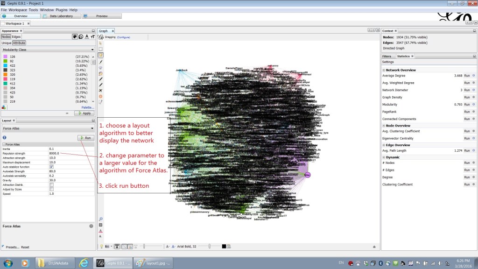Image resolution: width=478 pixels, height=269 pixels.
Task: Click the Repulsion strength value field
Action: click(x=70, y=153)
